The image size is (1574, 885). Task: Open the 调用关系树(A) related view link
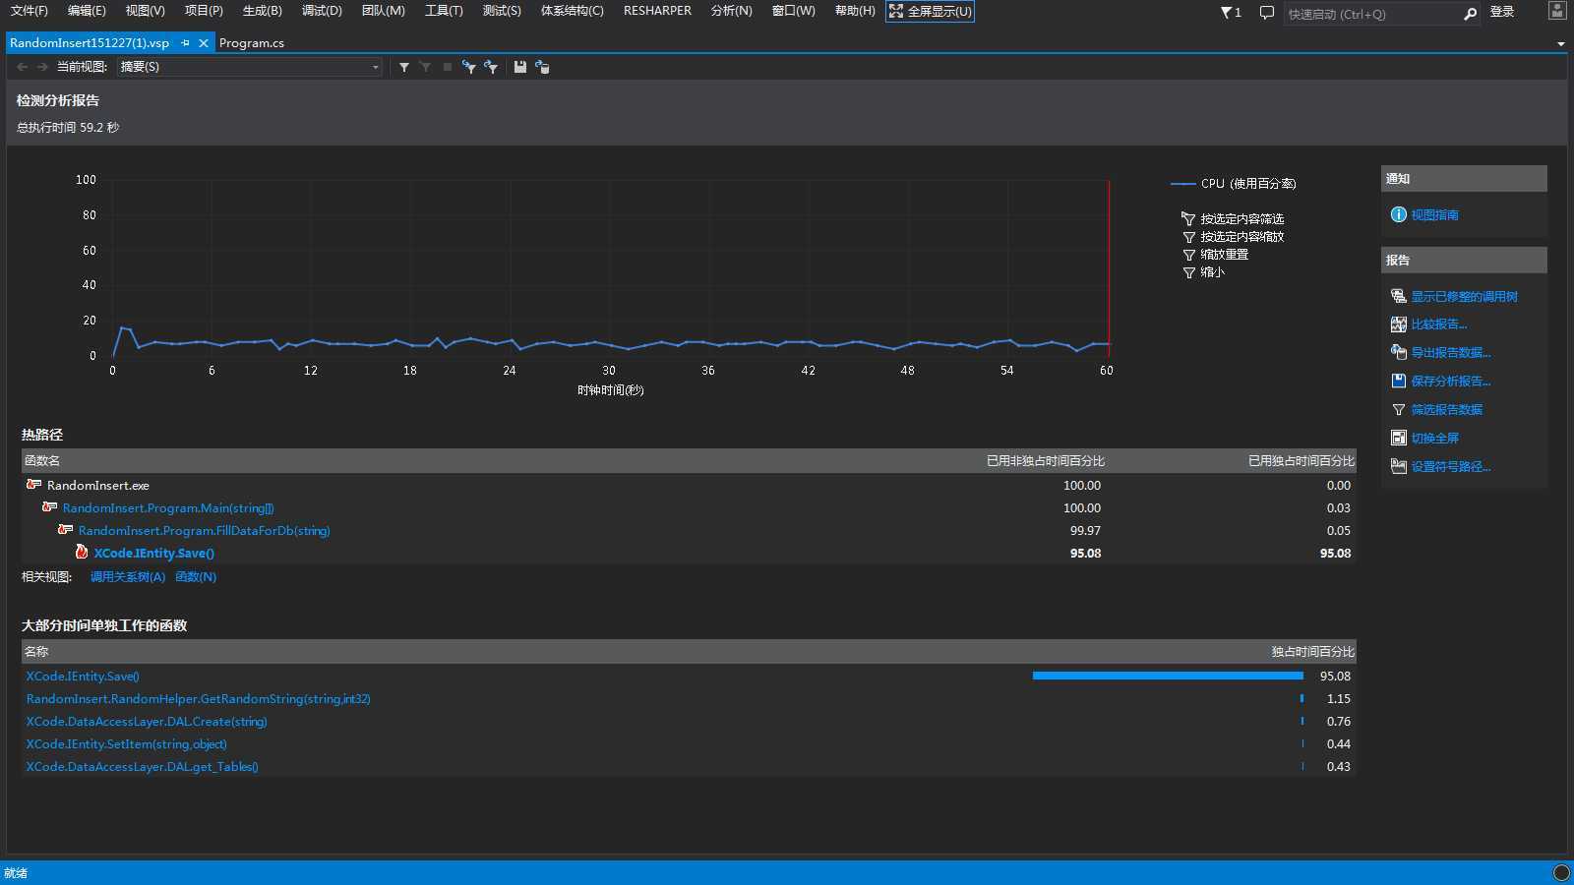click(x=128, y=577)
